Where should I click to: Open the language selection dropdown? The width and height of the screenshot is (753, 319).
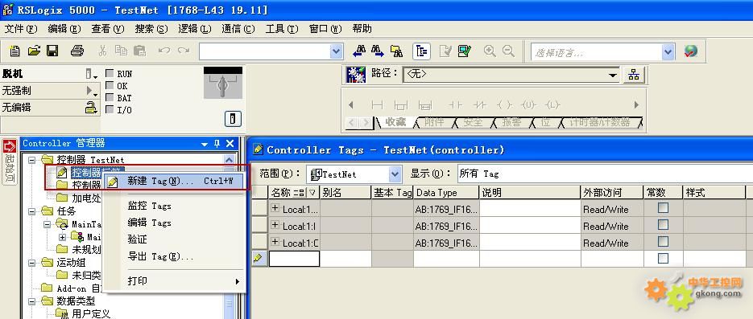tap(668, 52)
